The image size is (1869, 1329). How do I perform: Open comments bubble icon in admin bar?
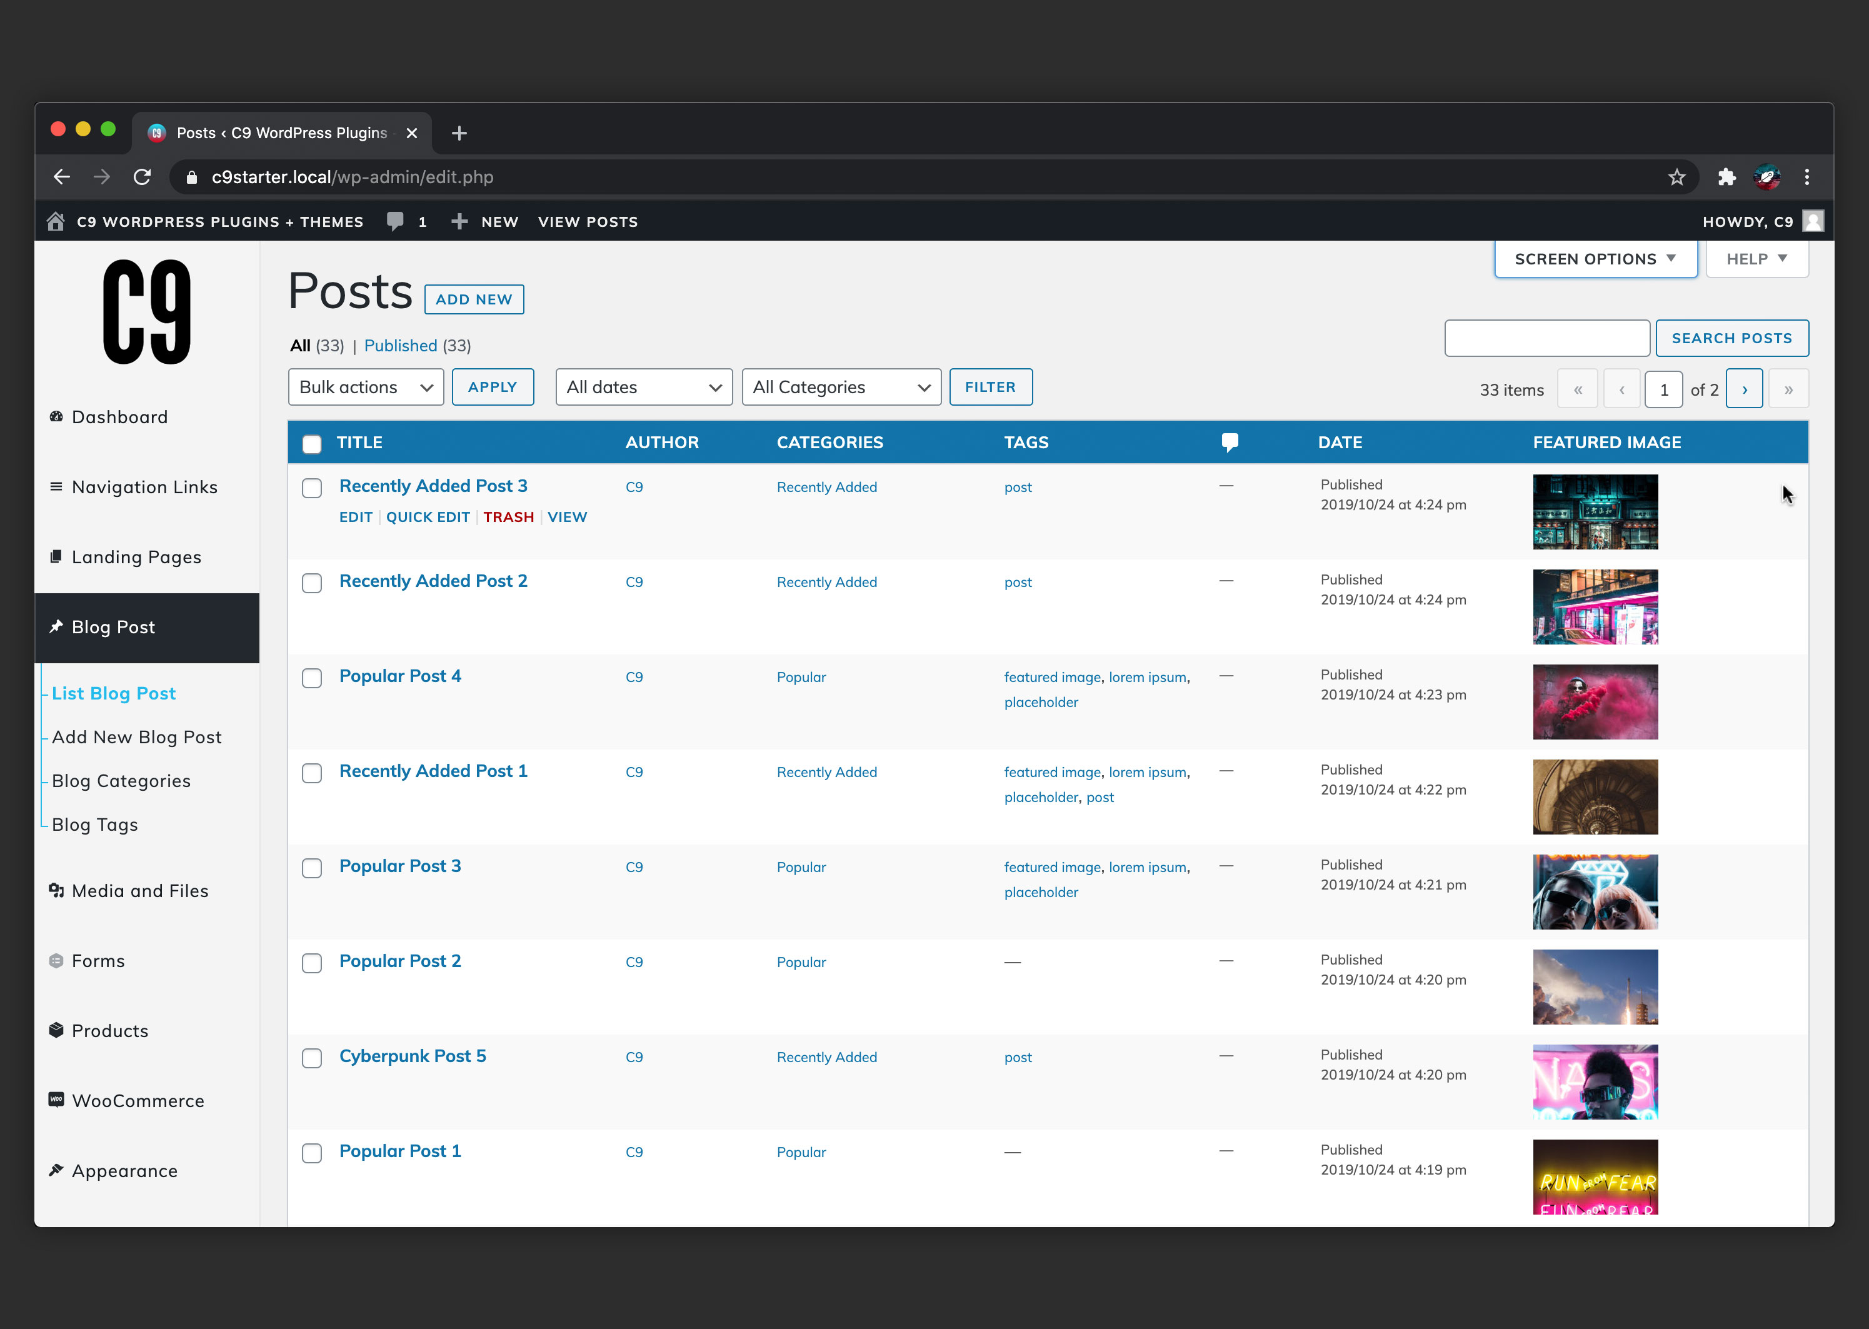[x=395, y=222]
